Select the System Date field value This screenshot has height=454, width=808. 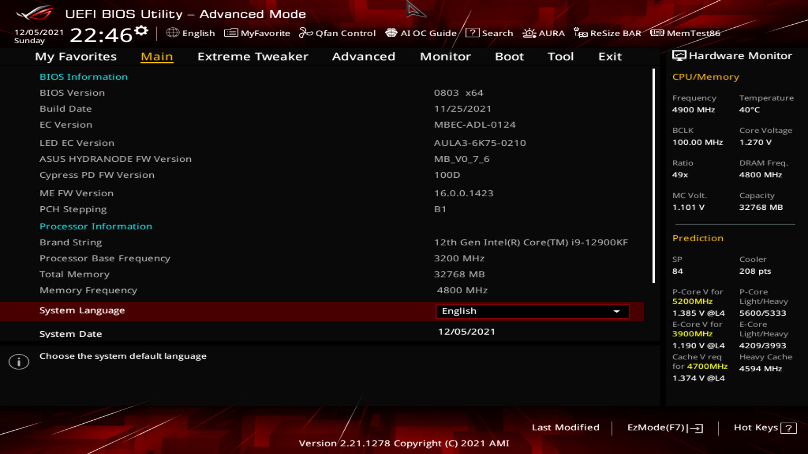(x=466, y=332)
